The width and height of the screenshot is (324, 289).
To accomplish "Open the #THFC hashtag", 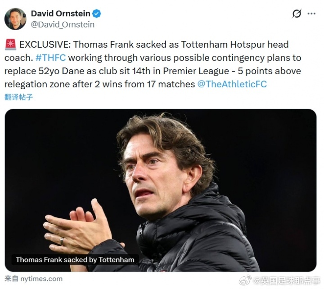I will coord(50,58).
